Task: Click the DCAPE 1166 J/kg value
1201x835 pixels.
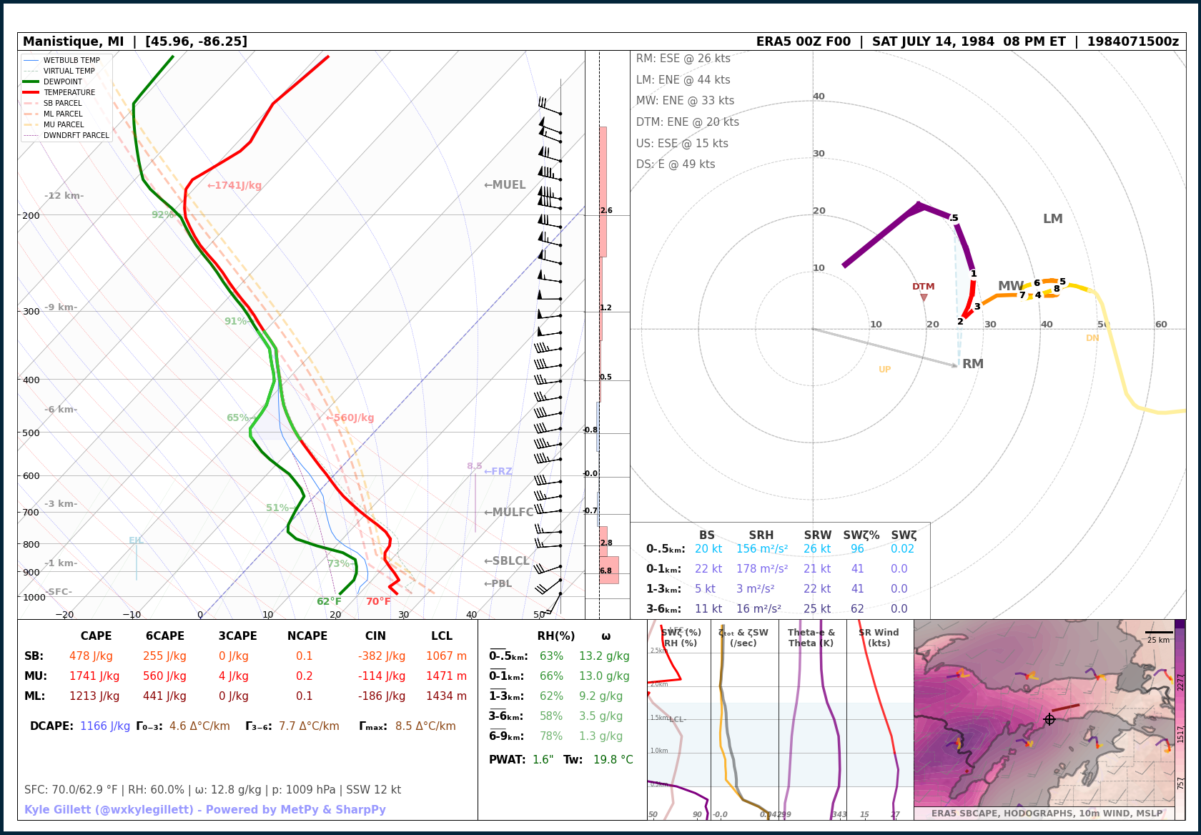Action: [x=104, y=726]
